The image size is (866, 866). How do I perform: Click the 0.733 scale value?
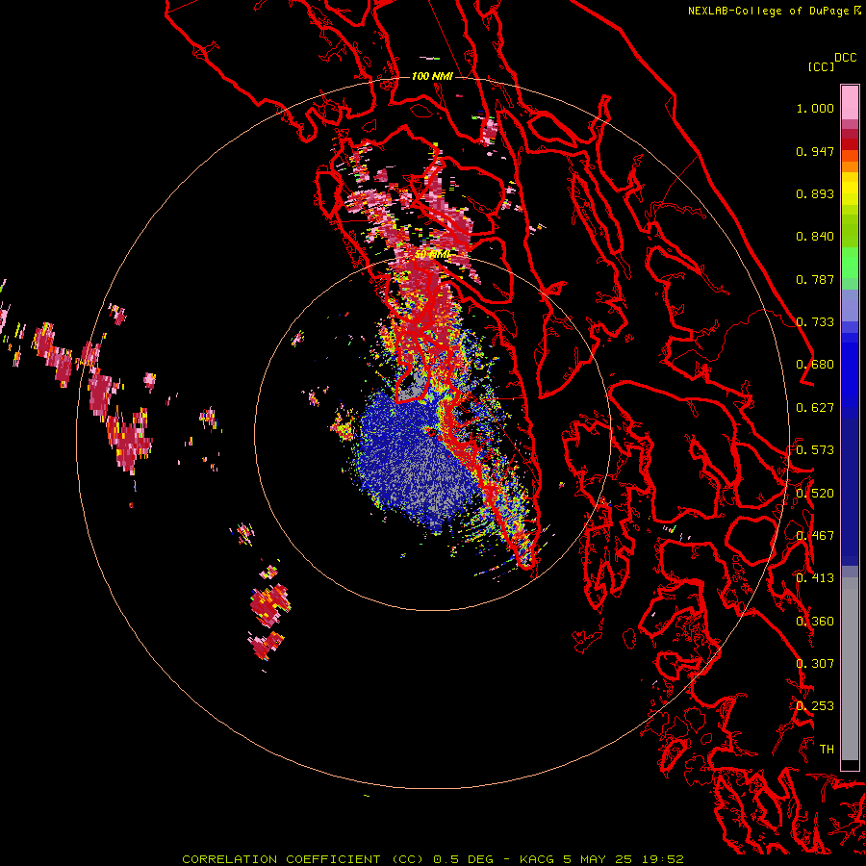(815, 322)
